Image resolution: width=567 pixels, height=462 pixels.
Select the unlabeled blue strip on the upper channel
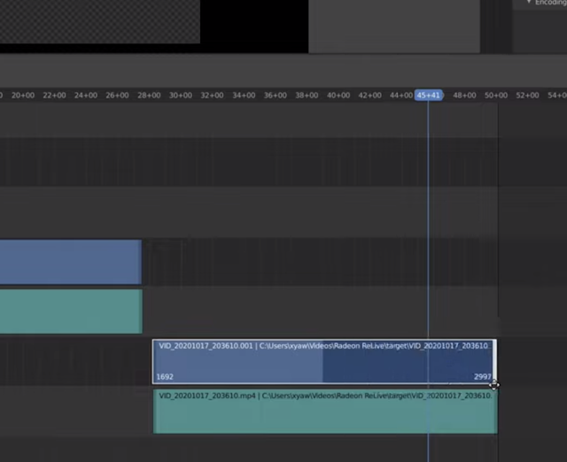pos(71,262)
